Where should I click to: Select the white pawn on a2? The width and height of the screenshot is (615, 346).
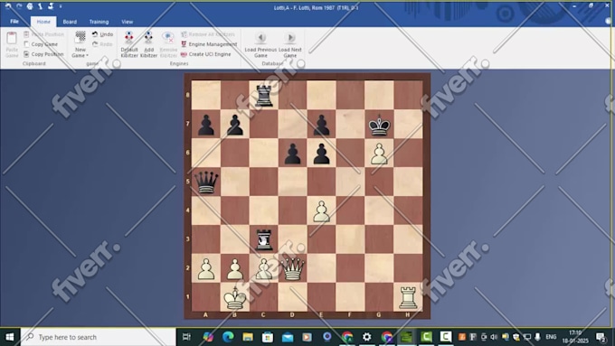point(206,268)
